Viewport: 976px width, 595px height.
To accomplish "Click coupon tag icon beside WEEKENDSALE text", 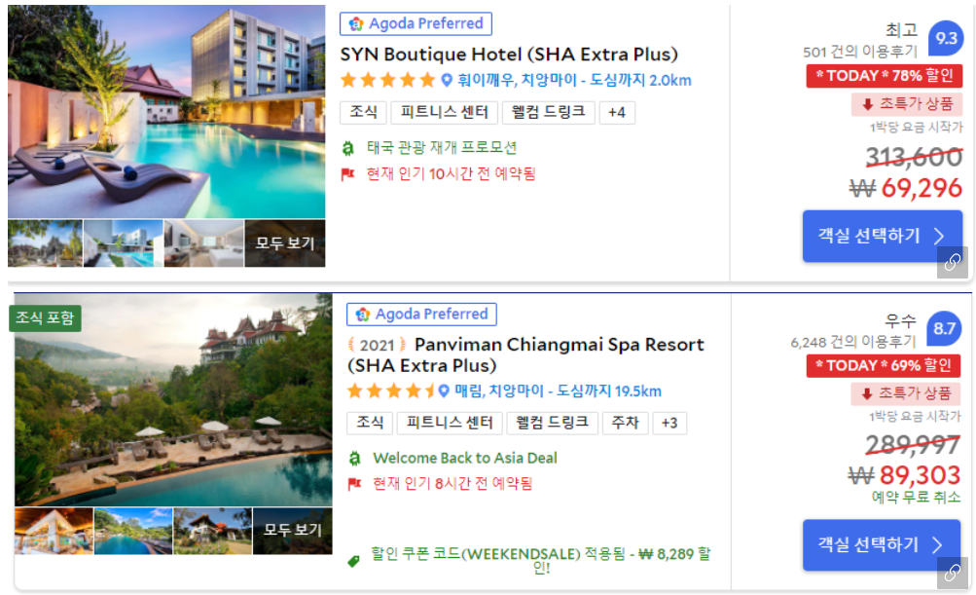I will click(x=353, y=561).
